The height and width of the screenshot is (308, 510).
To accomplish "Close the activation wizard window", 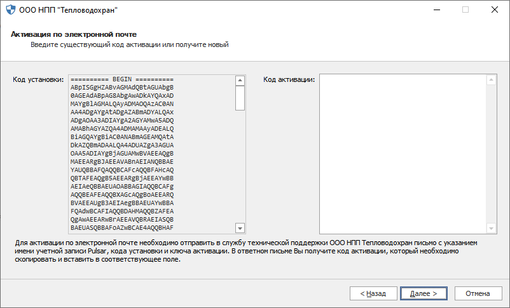I will (494, 10).
